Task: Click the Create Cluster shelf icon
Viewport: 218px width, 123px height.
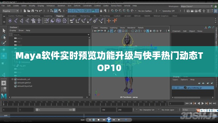Action: [x=64, y=21]
